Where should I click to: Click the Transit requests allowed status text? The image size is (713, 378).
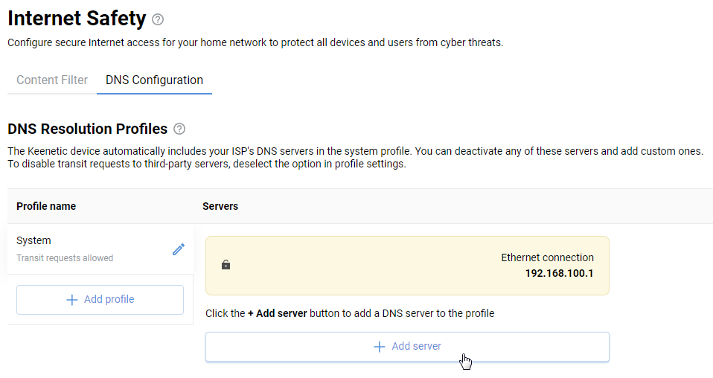click(x=65, y=258)
